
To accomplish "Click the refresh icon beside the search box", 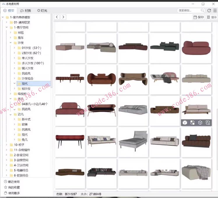I will coord(209,10).
